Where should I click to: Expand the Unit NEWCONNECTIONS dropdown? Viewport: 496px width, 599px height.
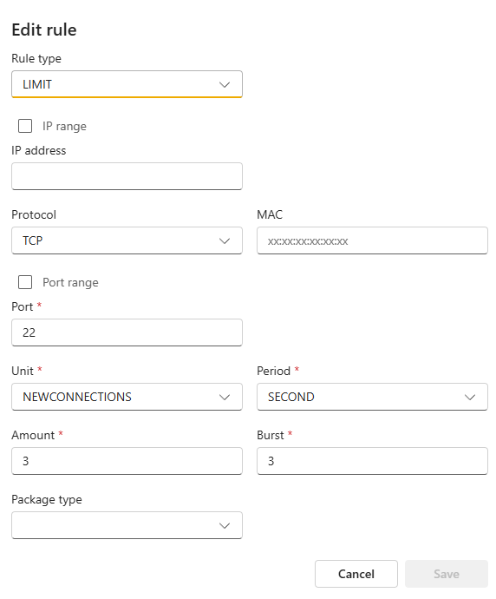coord(127,397)
